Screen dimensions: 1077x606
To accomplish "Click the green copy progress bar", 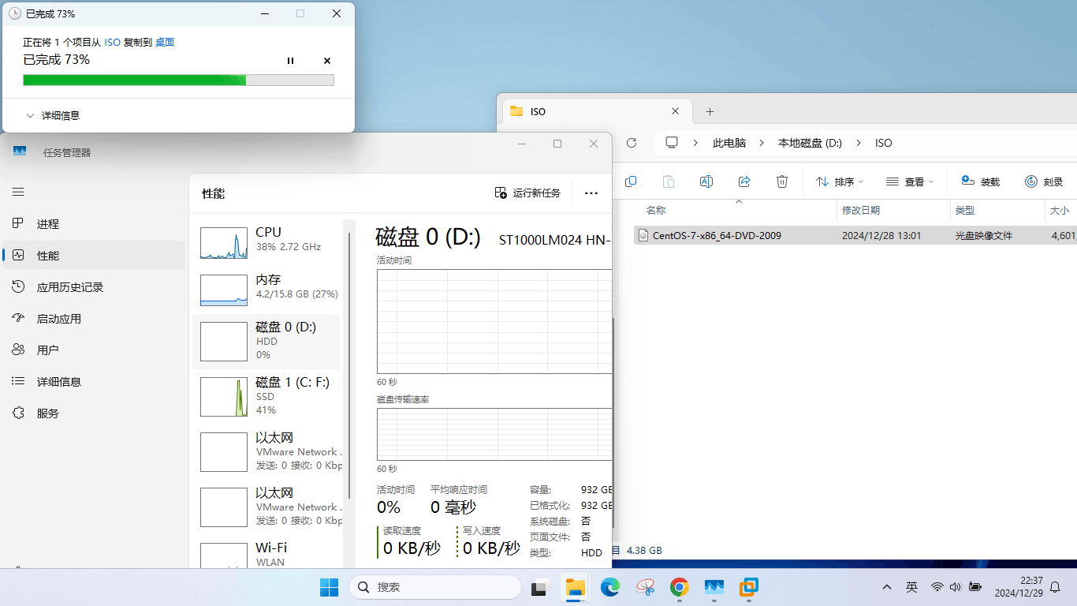I will (x=178, y=80).
